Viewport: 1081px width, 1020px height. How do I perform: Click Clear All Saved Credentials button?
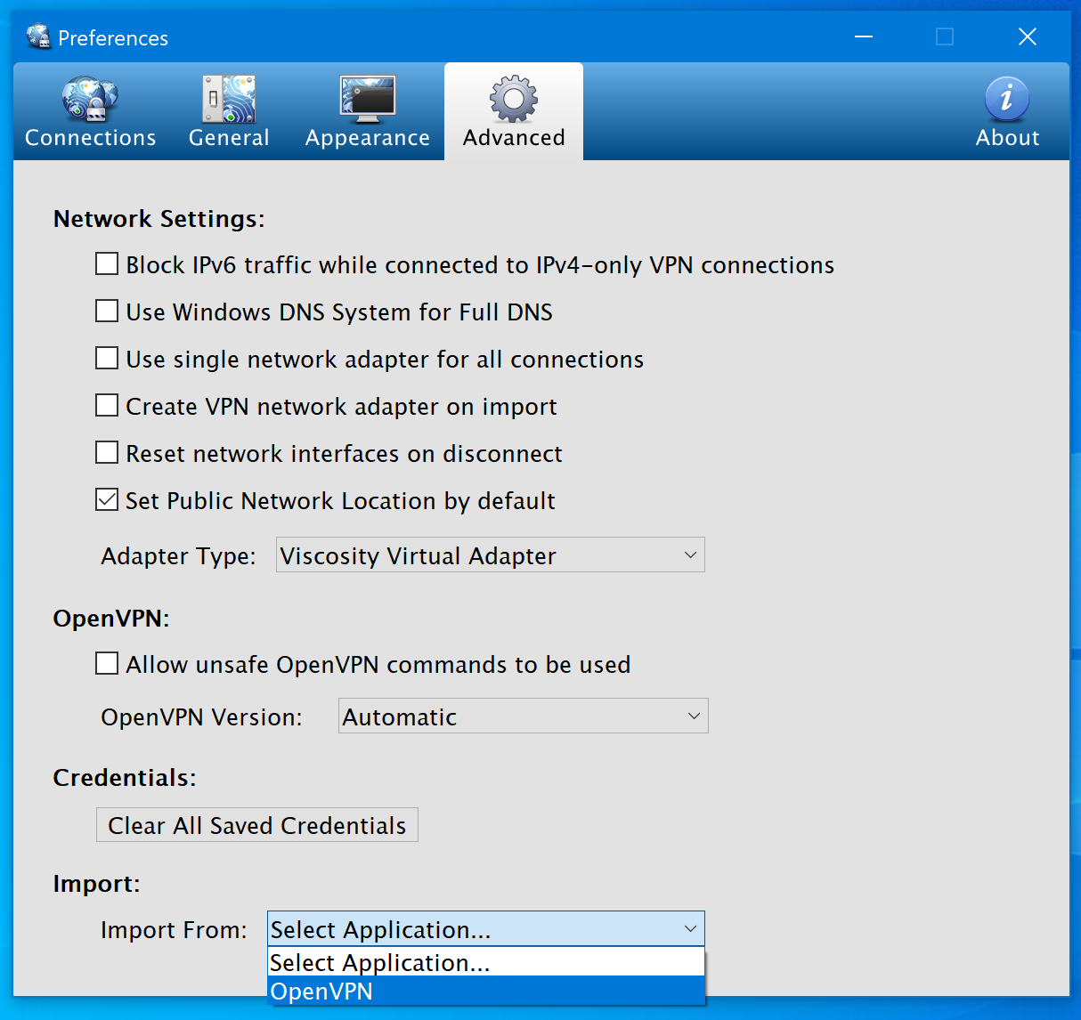(x=257, y=825)
